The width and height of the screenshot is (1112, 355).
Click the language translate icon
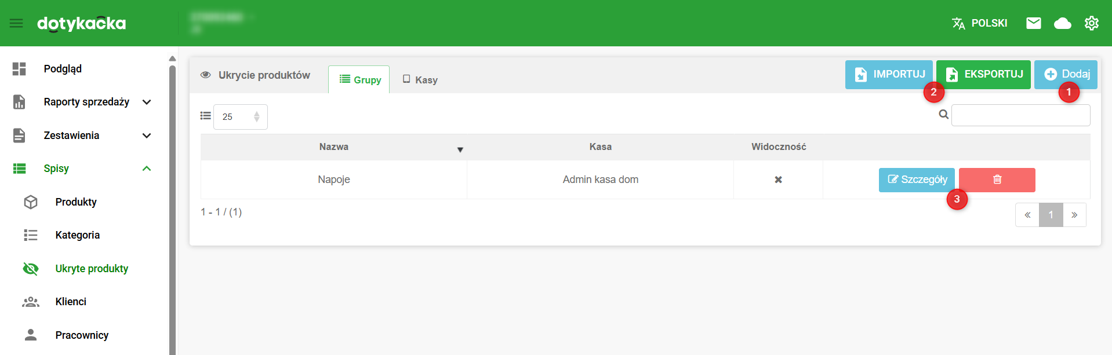[x=958, y=23]
